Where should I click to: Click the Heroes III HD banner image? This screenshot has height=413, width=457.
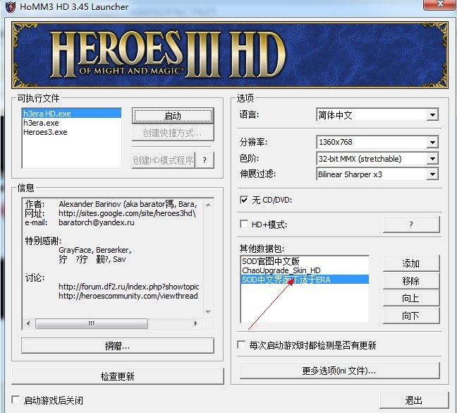coord(230,55)
